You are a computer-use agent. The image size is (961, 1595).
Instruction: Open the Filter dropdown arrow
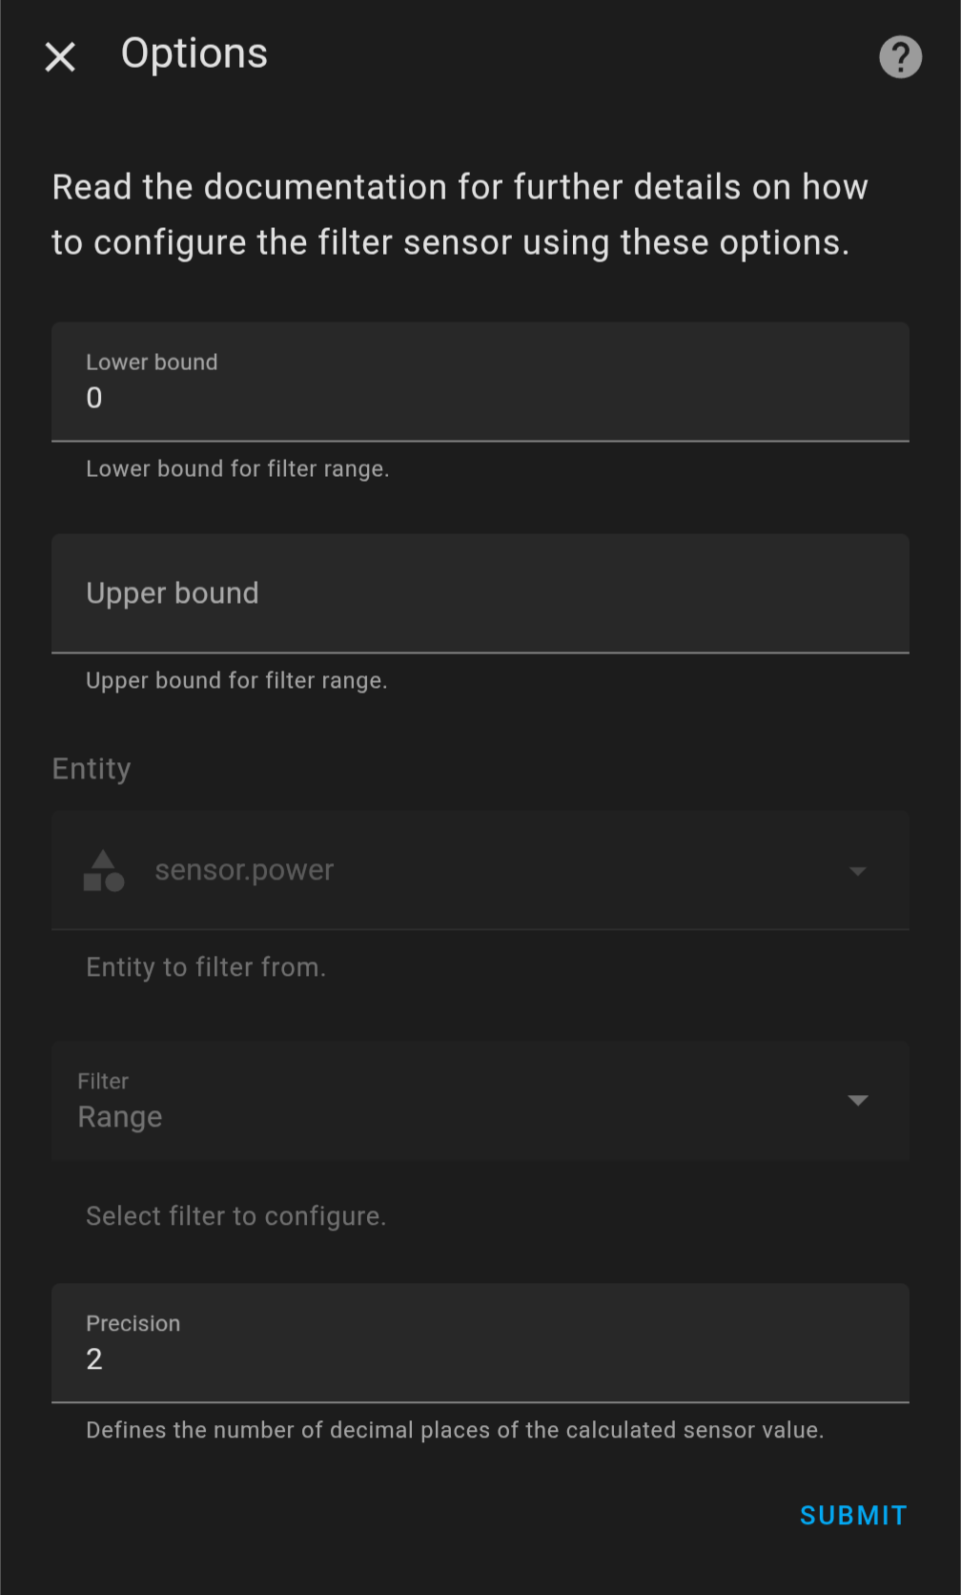coord(858,1101)
